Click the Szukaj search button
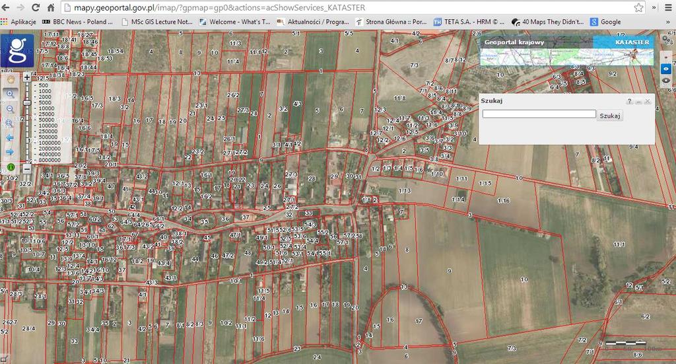 pyautogui.click(x=609, y=116)
